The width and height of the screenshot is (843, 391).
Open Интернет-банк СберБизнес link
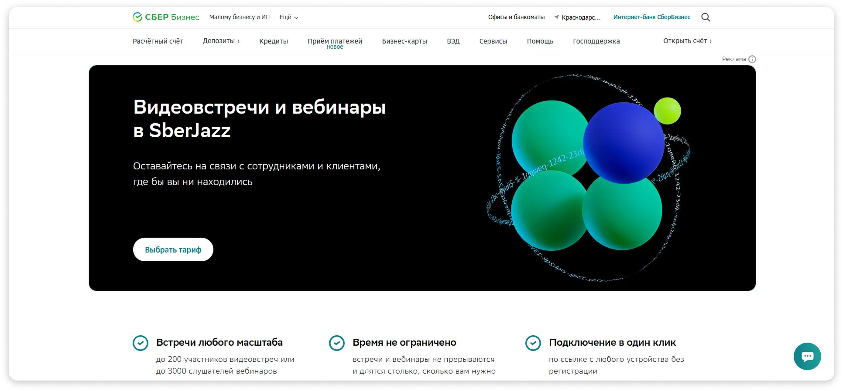[x=652, y=17]
